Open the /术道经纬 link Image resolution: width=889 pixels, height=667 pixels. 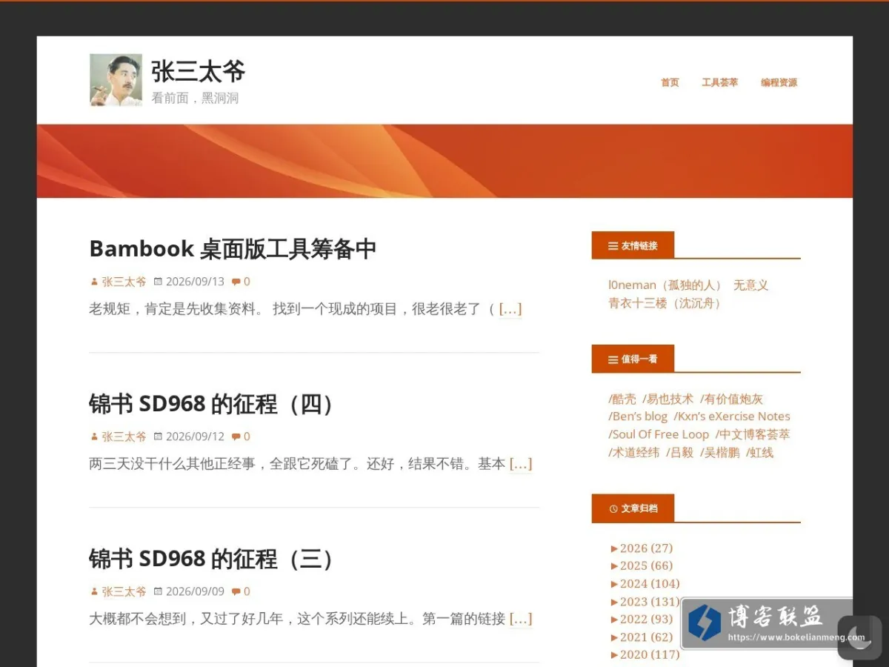click(x=634, y=452)
